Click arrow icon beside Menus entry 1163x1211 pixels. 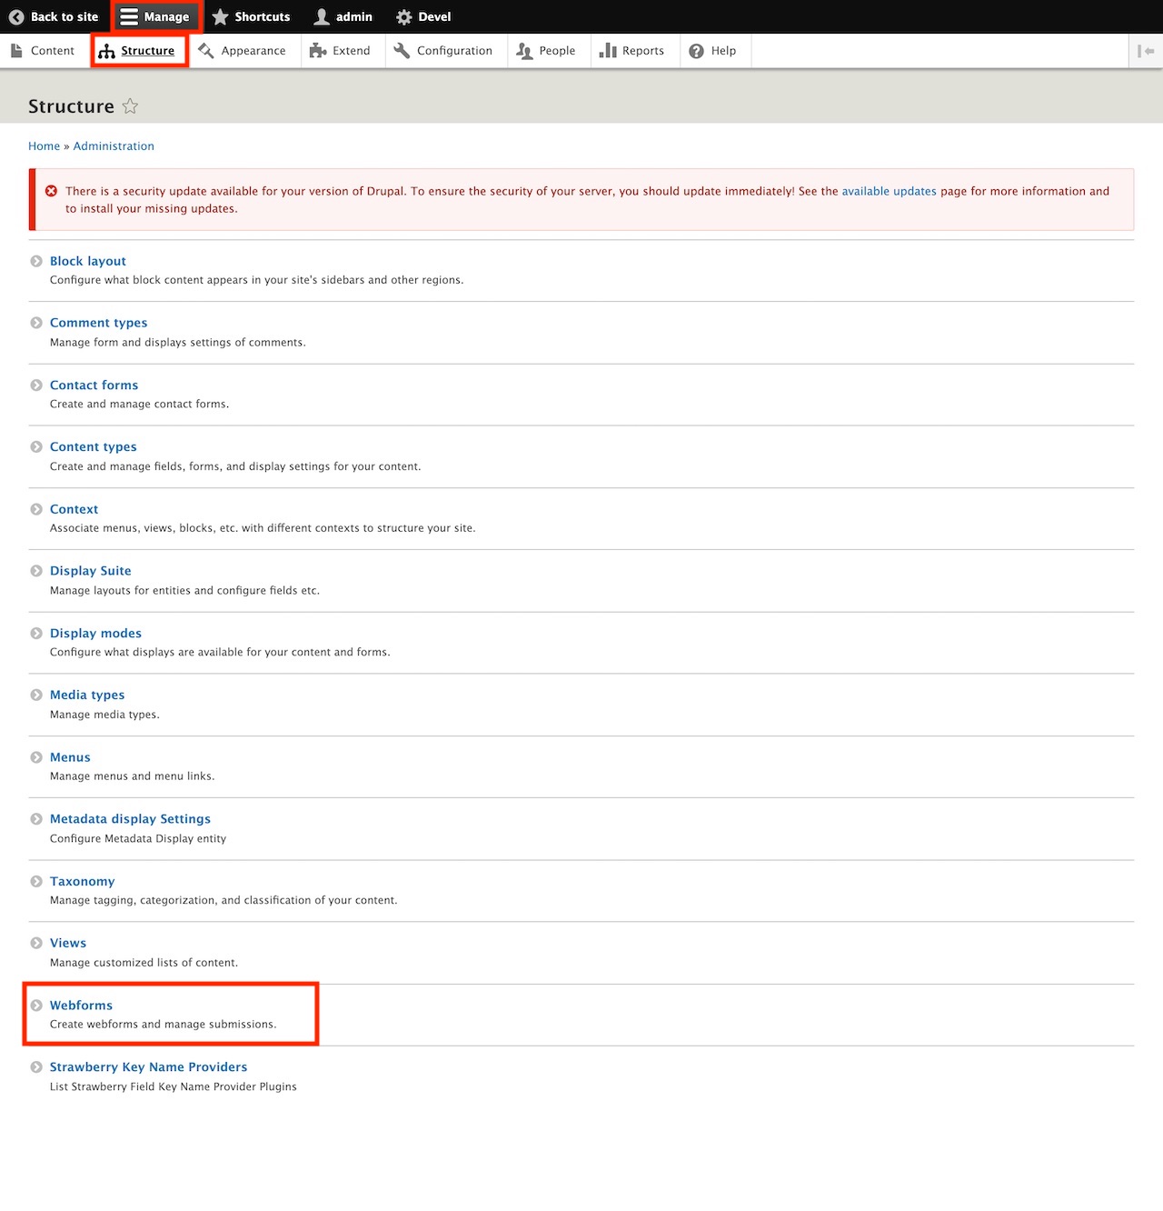point(36,757)
